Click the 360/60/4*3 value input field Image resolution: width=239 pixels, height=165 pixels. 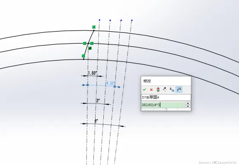(163, 105)
